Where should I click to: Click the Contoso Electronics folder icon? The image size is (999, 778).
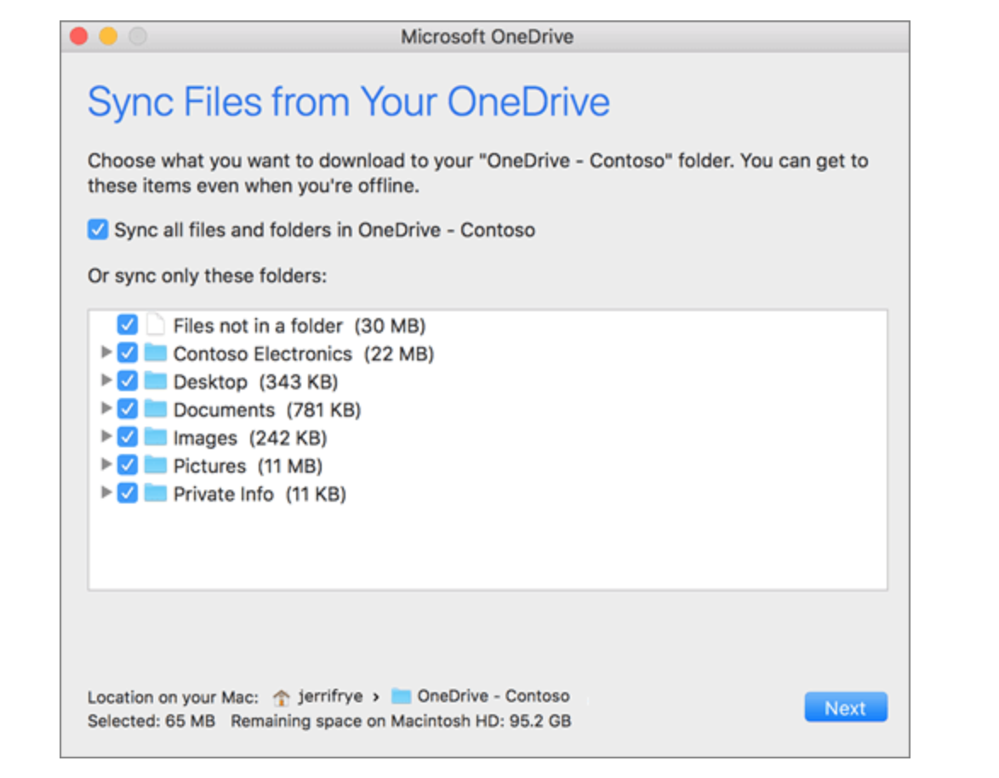point(156,352)
